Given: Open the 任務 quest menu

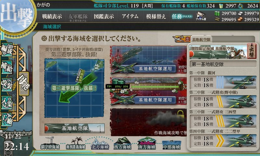Looking at the screenshot, I should point(182,16).
